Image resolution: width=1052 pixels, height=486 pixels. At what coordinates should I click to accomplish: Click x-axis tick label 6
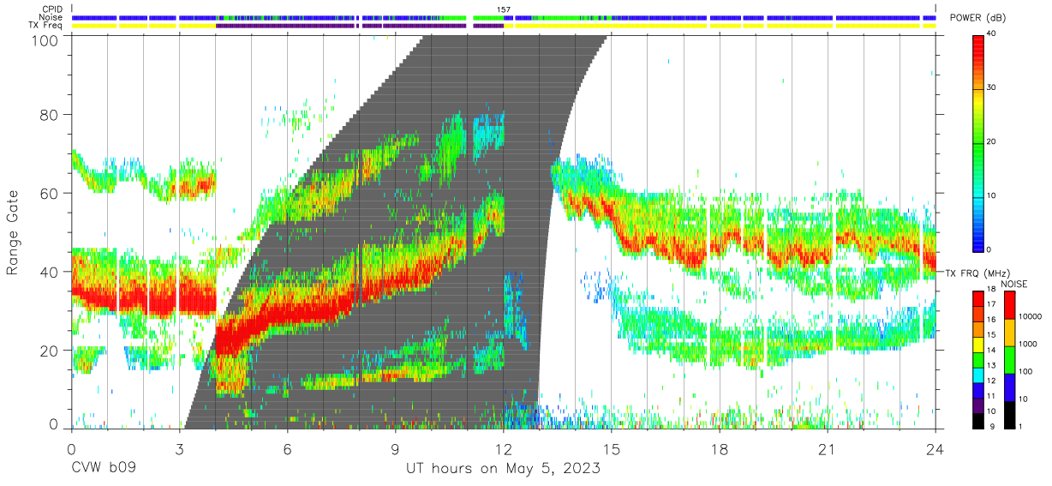point(287,449)
